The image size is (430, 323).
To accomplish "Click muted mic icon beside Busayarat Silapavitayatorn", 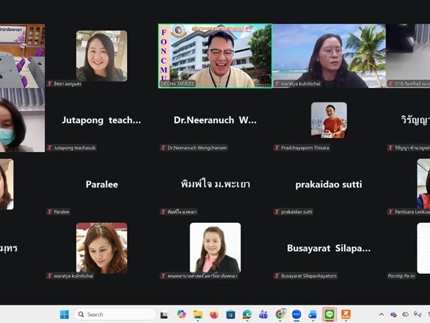I will pyautogui.click(x=277, y=276).
